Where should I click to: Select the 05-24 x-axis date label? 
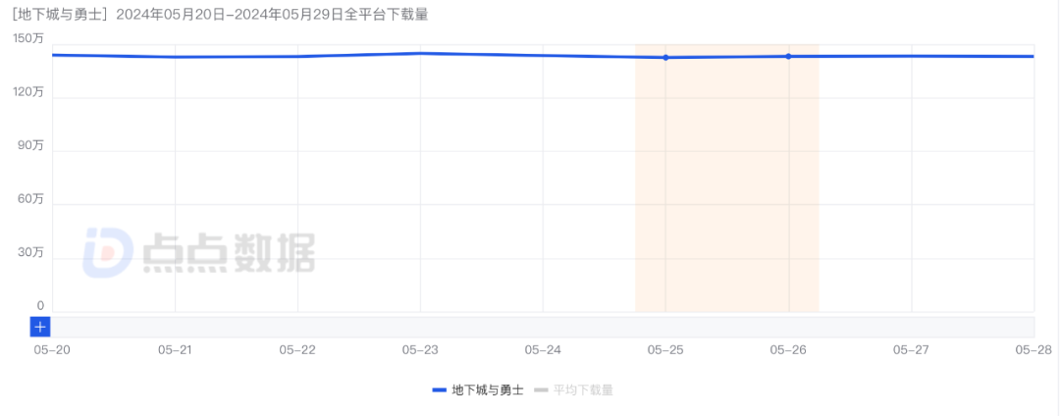point(543,349)
